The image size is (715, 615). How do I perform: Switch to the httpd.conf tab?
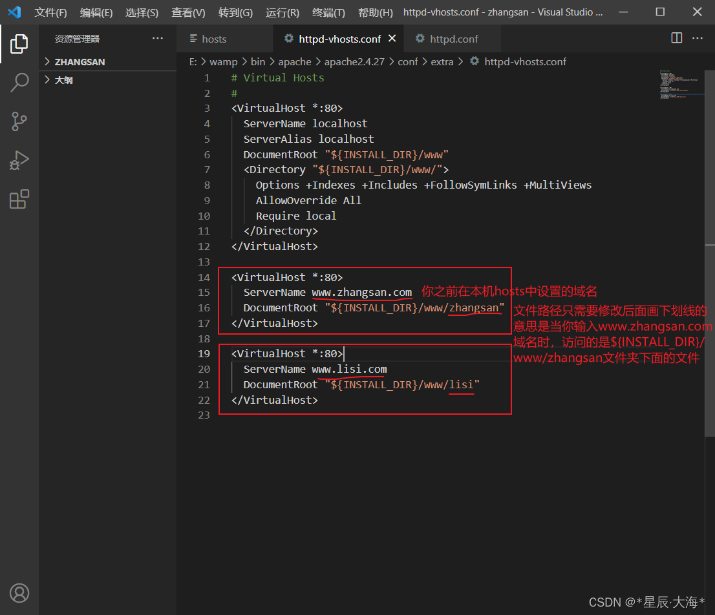coord(453,39)
